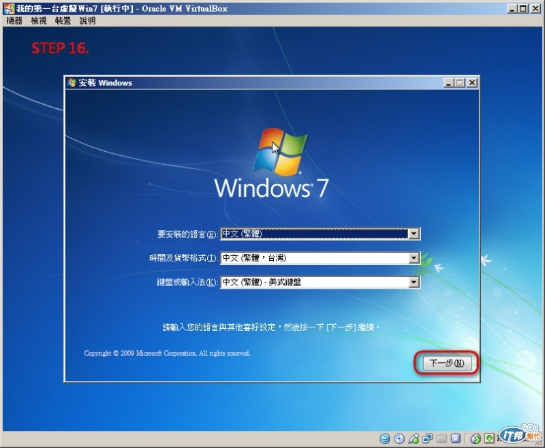Close the 安裝 Windows setup window

(471, 83)
